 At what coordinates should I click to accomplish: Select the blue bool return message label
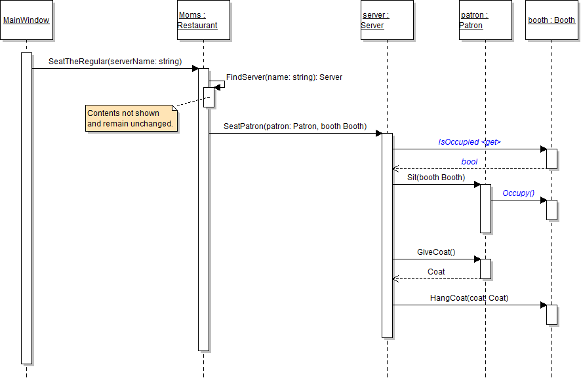pyautogui.click(x=470, y=162)
